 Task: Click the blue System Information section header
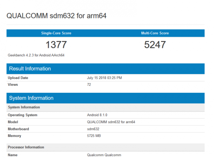(x=31, y=98)
